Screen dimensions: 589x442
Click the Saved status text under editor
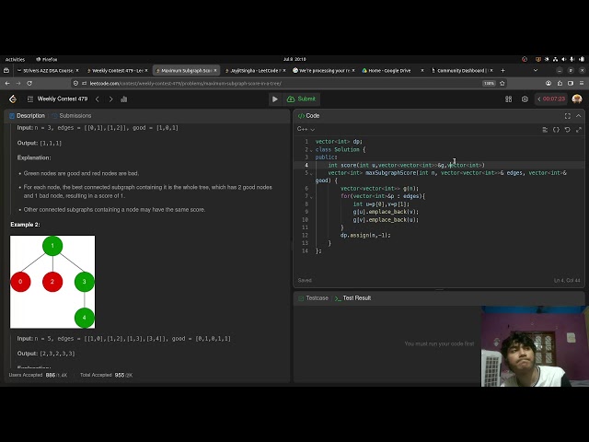(x=305, y=280)
